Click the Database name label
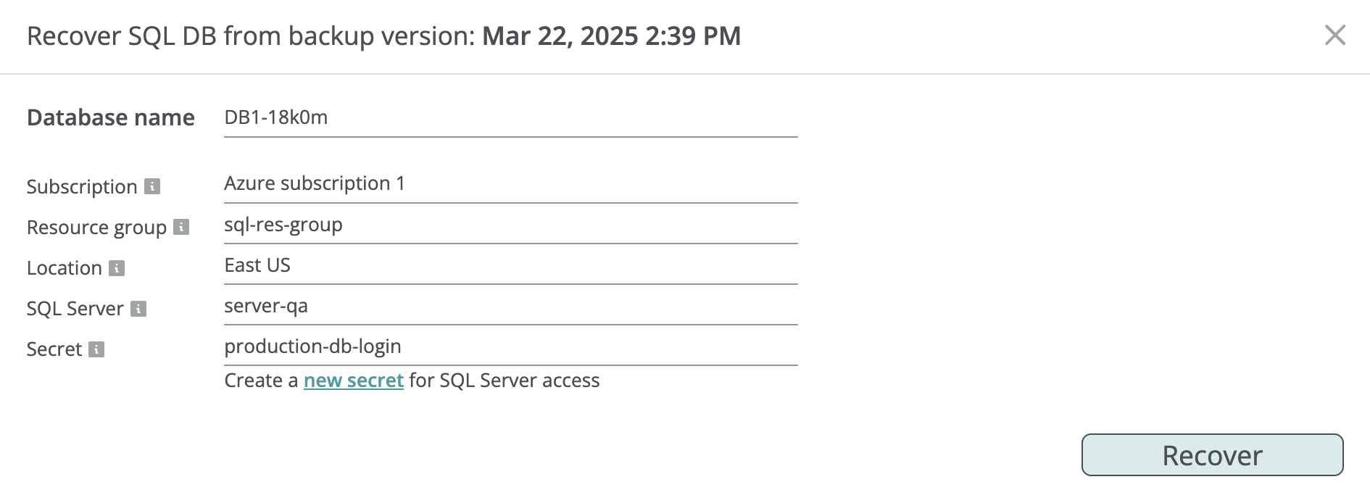The width and height of the screenshot is (1370, 503). click(110, 117)
